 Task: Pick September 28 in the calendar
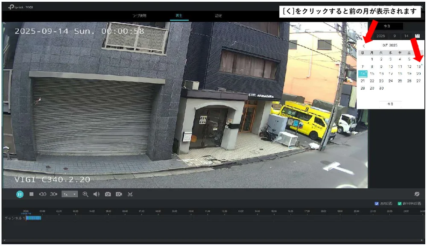tap(363, 88)
